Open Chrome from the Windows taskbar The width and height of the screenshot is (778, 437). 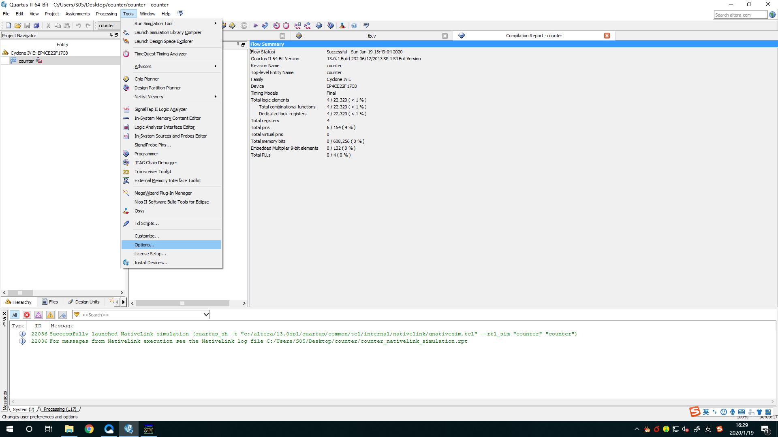(89, 429)
